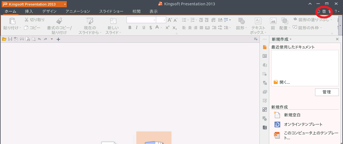
Task: Open the line spacing dropdown
Action: (228, 28)
